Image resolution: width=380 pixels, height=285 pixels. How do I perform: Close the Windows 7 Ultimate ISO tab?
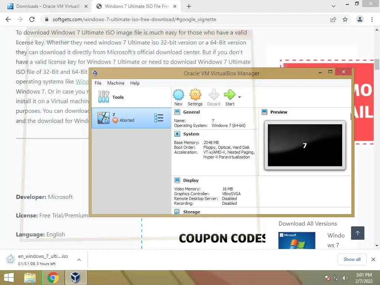[175, 6]
